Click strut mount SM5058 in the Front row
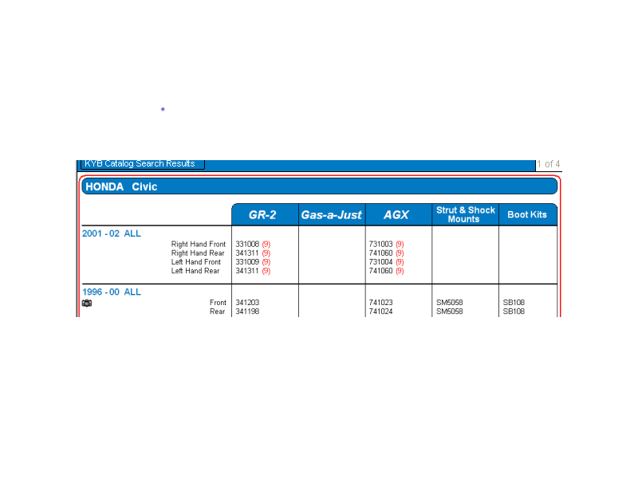This screenshot has width=638, height=478. (450, 303)
